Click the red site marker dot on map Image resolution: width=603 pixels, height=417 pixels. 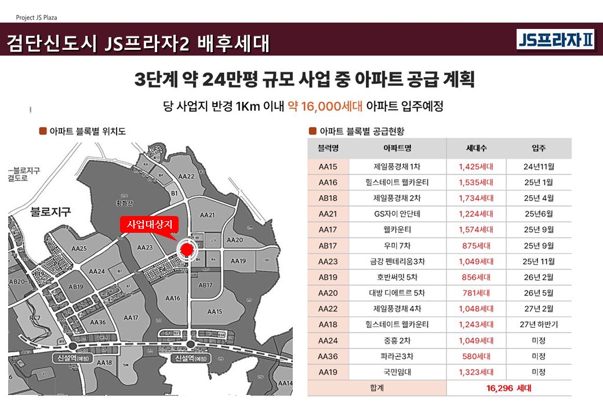(187, 250)
